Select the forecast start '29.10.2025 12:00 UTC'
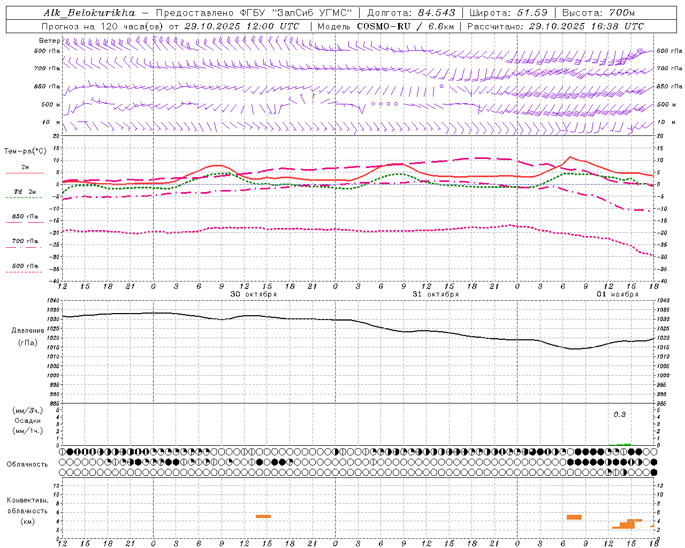This screenshot has height=548, width=685. click(242, 26)
